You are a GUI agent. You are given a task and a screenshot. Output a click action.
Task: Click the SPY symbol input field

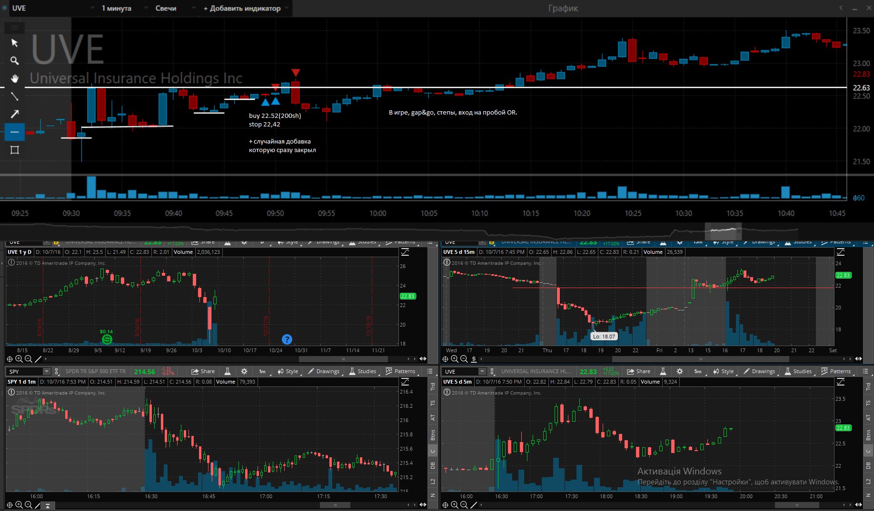25,371
